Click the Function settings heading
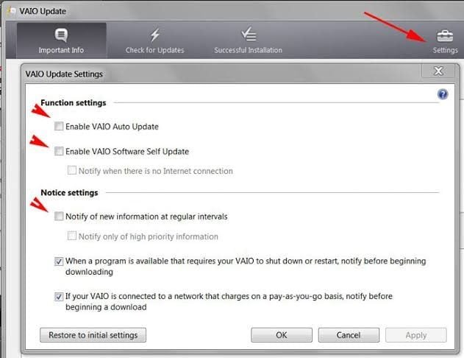Image resolution: width=464 pixels, height=358 pixels. click(74, 103)
